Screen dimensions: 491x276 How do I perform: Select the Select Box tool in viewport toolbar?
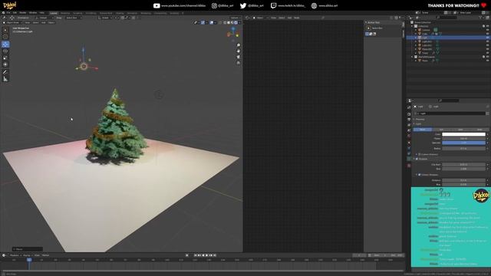[x=5, y=30]
